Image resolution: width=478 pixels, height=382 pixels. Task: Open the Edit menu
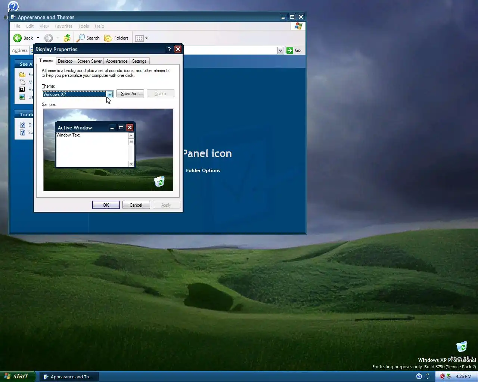[30, 26]
